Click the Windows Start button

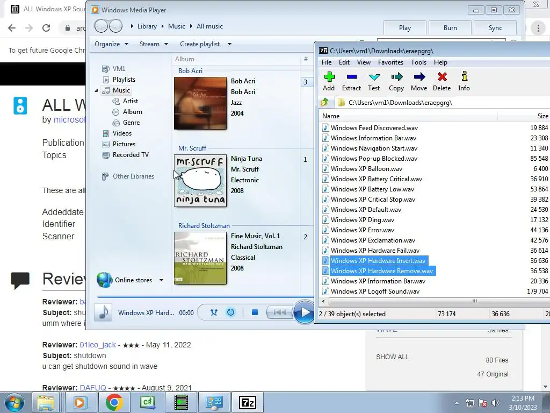click(x=14, y=402)
